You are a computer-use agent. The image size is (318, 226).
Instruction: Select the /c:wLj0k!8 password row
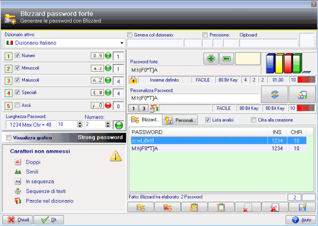coord(219,140)
